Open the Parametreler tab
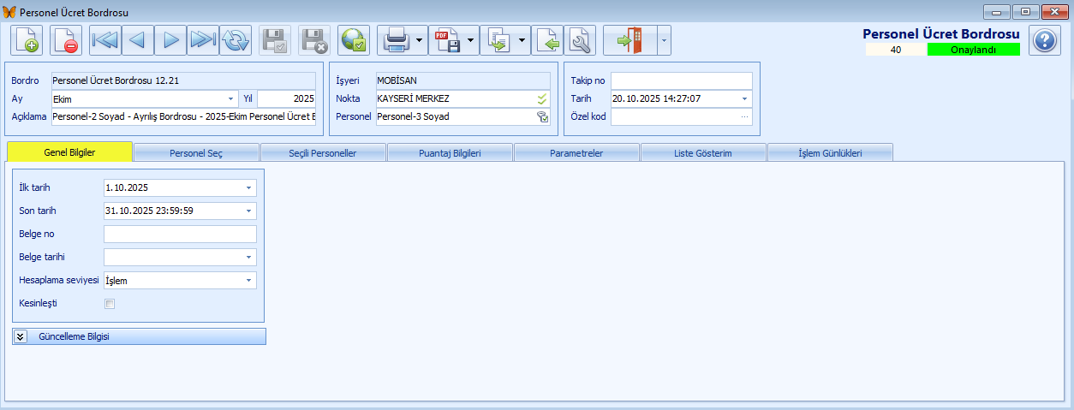 [x=576, y=153]
